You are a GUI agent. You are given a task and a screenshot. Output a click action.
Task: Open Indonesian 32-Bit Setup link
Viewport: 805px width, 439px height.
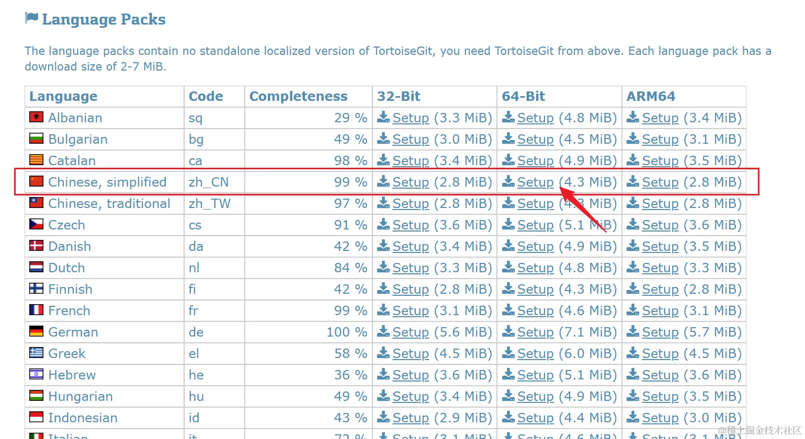[411, 418]
